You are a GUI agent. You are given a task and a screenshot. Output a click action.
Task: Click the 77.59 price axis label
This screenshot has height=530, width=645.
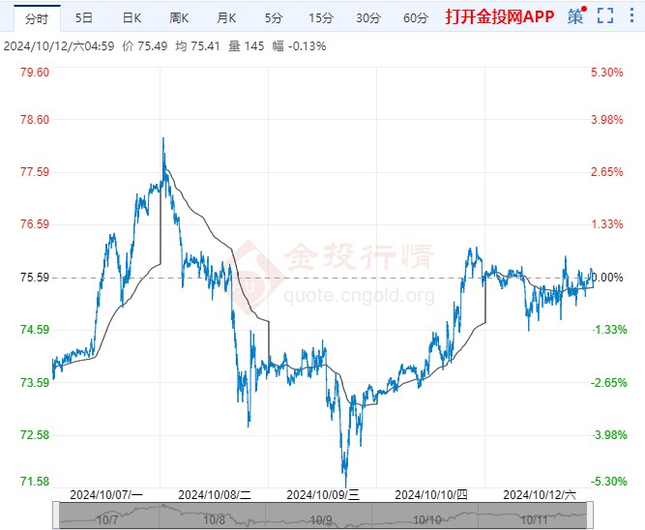pyautogui.click(x=35, y=171)
